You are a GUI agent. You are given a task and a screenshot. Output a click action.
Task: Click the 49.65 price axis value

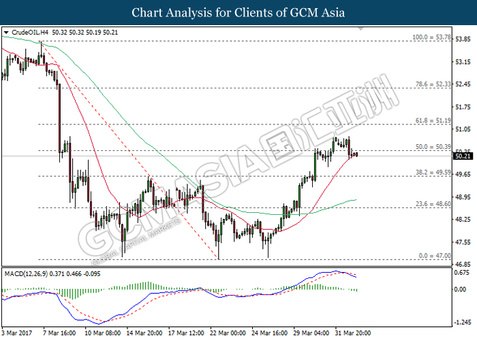[x=463, y=174]
